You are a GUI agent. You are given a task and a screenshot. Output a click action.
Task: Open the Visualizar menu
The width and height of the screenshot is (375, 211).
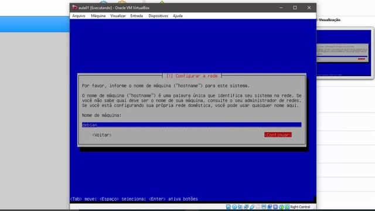[x=118, y=16]
